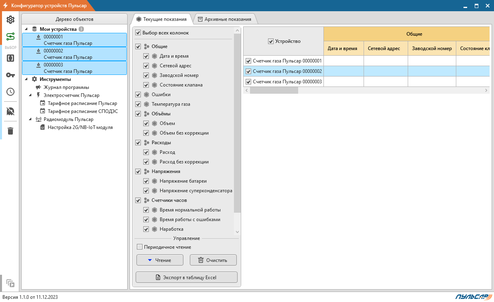Click the play-stack icon at sidebar bottom

click(x=10, y=283)
